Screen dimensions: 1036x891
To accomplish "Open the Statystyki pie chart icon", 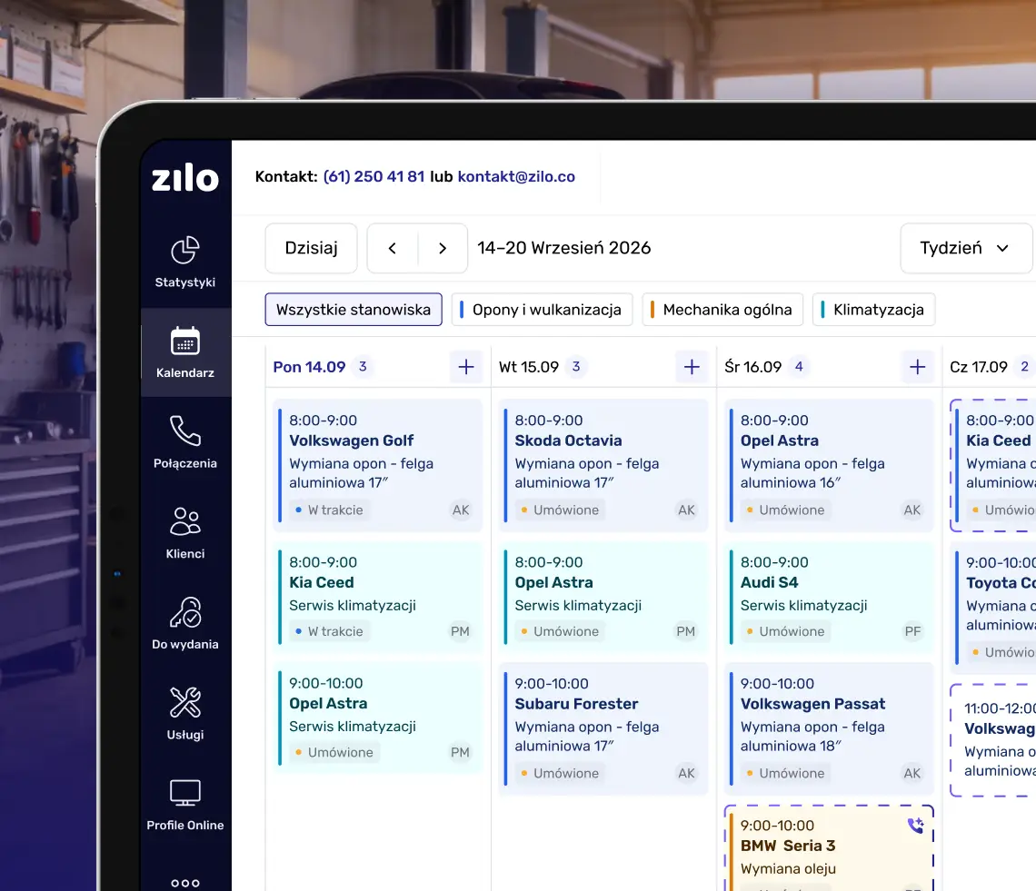I will pos(185,251).
